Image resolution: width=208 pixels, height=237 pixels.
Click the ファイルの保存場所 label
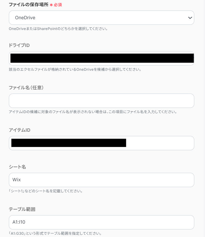click(x=28, y=5)
